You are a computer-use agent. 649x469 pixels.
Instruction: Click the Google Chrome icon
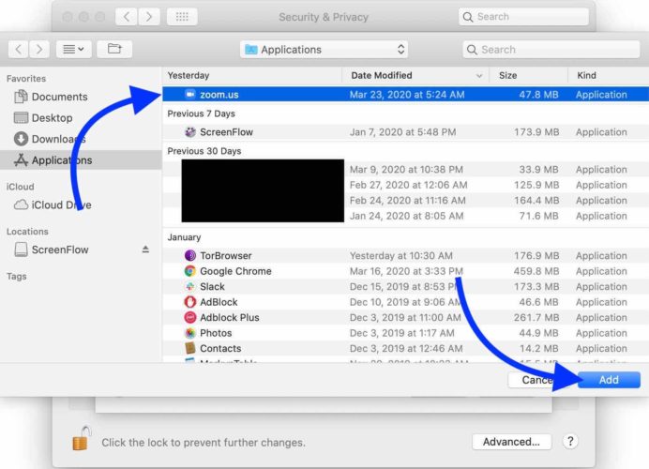190,271
